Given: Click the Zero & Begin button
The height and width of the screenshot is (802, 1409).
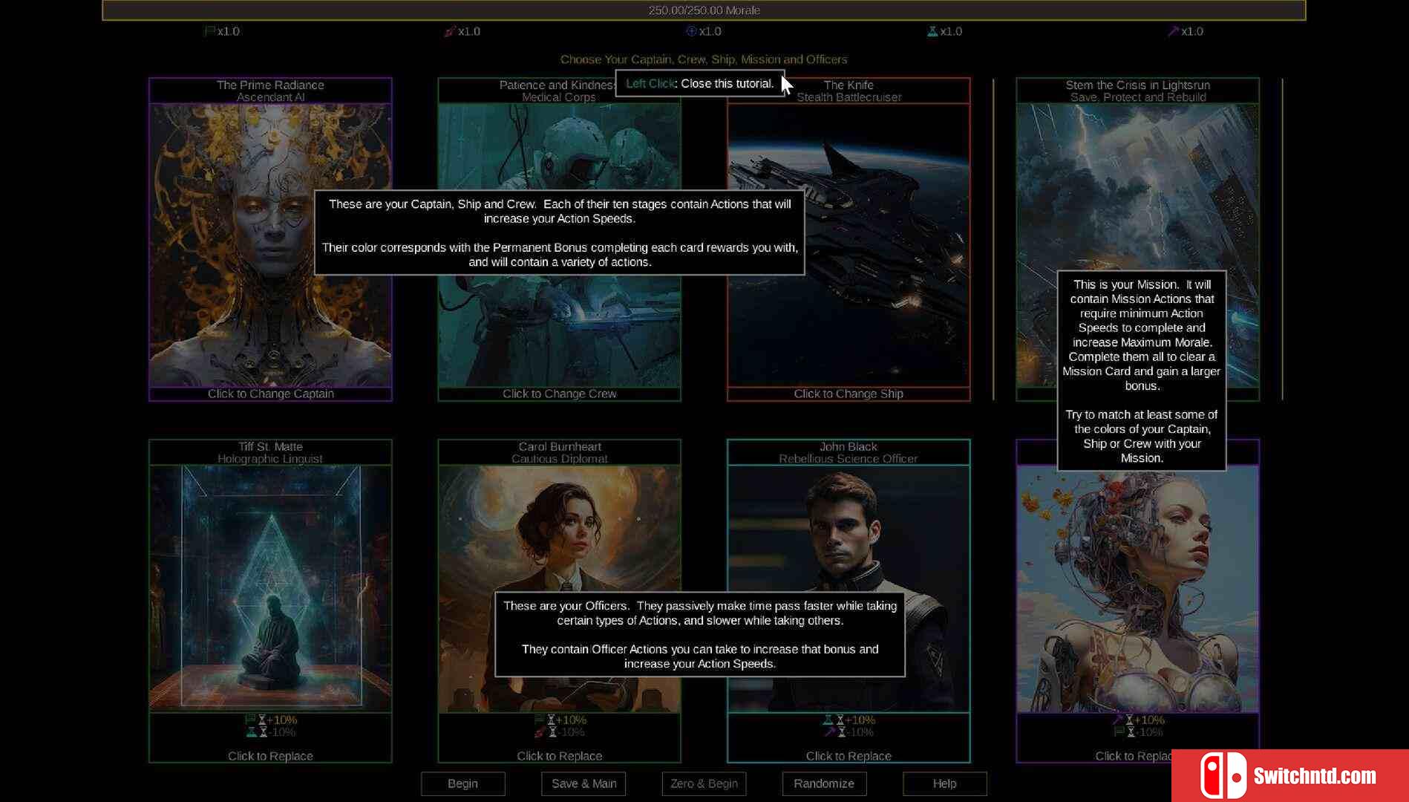Looking at the screenshot, I should pyautogui.click(x=704, y=783).
